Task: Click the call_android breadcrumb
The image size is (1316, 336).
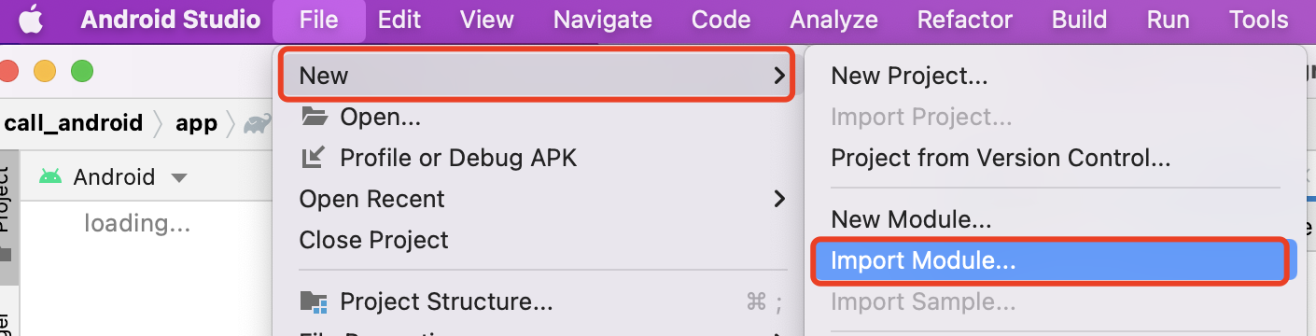Action: coord(73,123)
